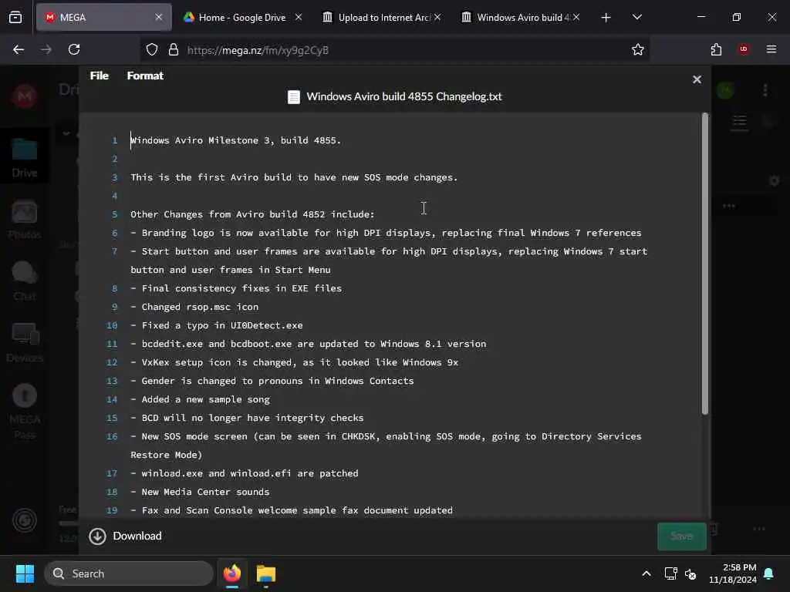Click the line 'winload.exe and winload.efi are patched'
Viewport: 790px width, 592px height.
click(x=245, y=474)
